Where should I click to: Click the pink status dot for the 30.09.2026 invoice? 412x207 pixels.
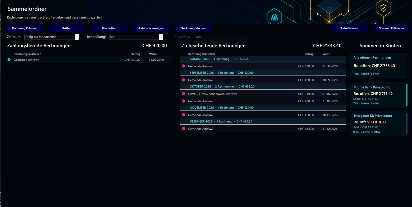(x=184, y=80)
